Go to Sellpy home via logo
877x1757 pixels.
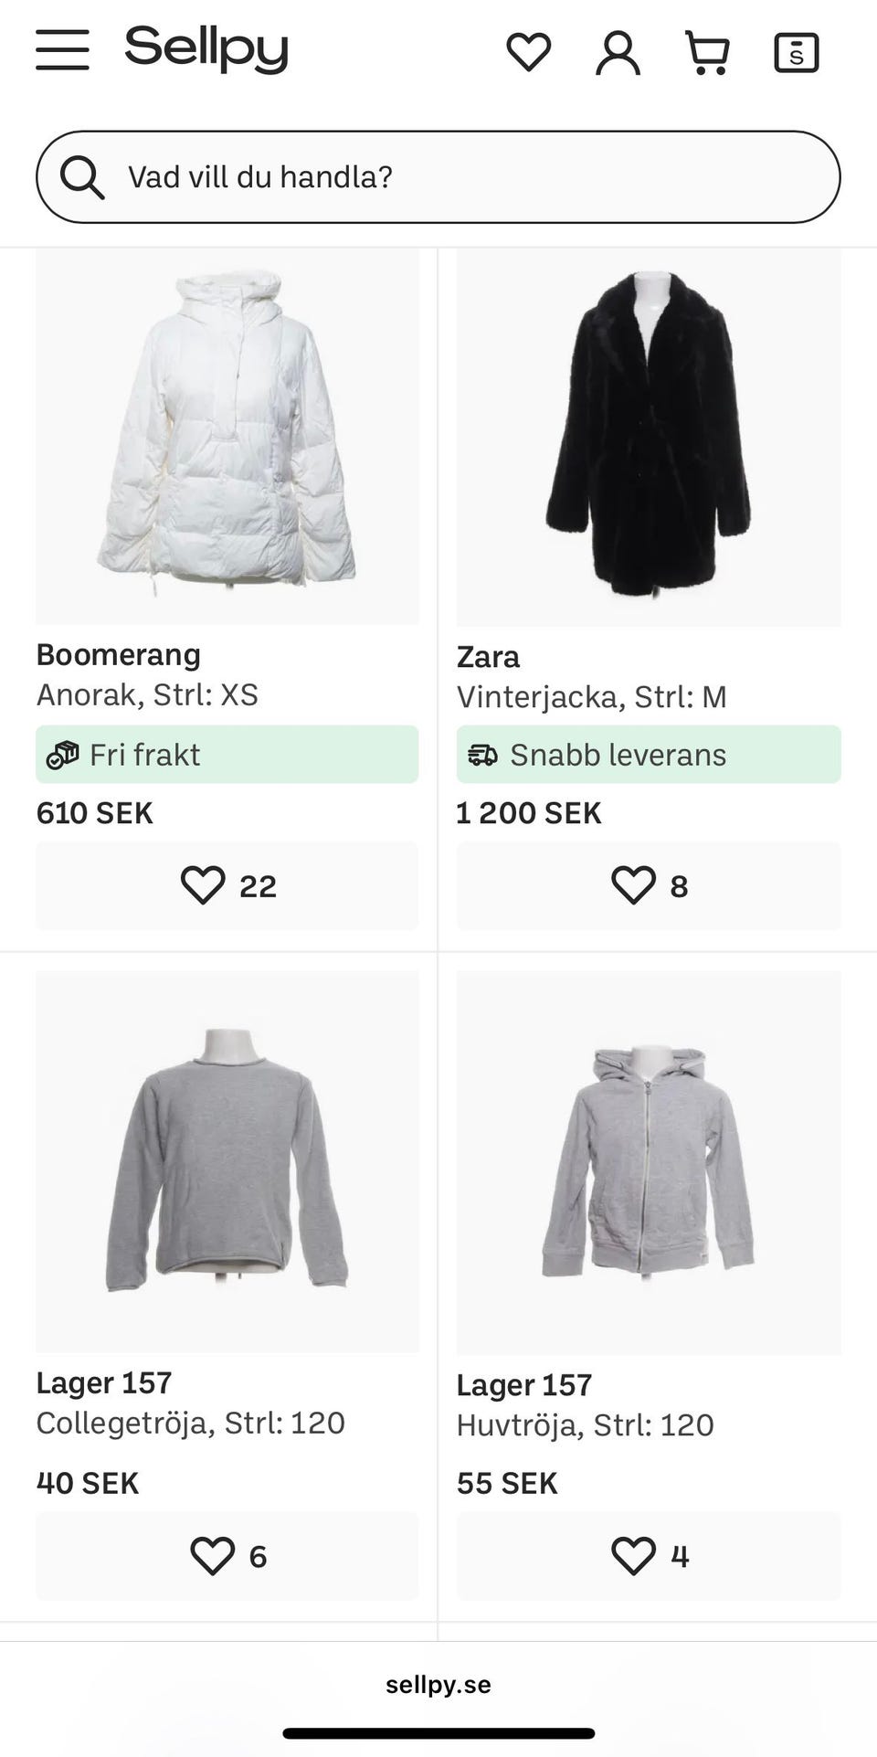coord(206,49)
